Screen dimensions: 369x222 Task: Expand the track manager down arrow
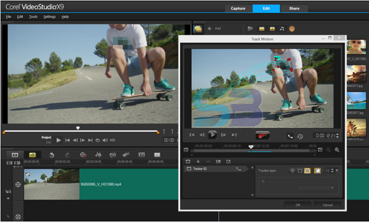(8, 199)
